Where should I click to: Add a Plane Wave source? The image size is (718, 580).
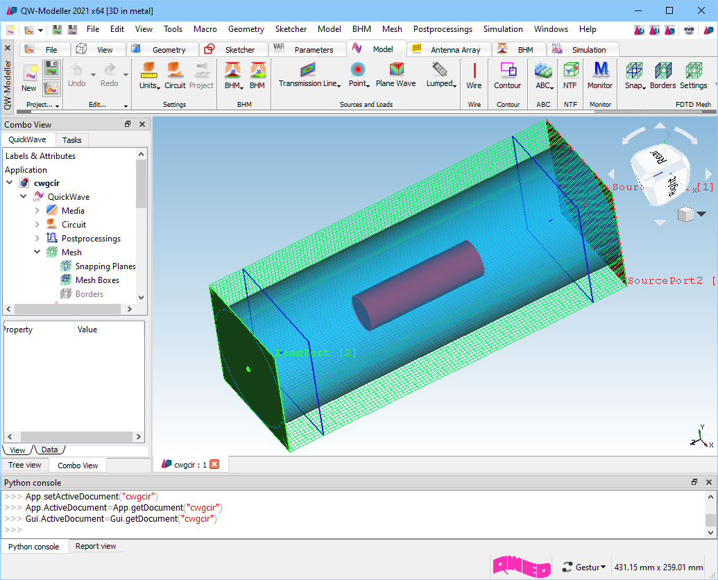pyautogui.click(x=395, y=75)
